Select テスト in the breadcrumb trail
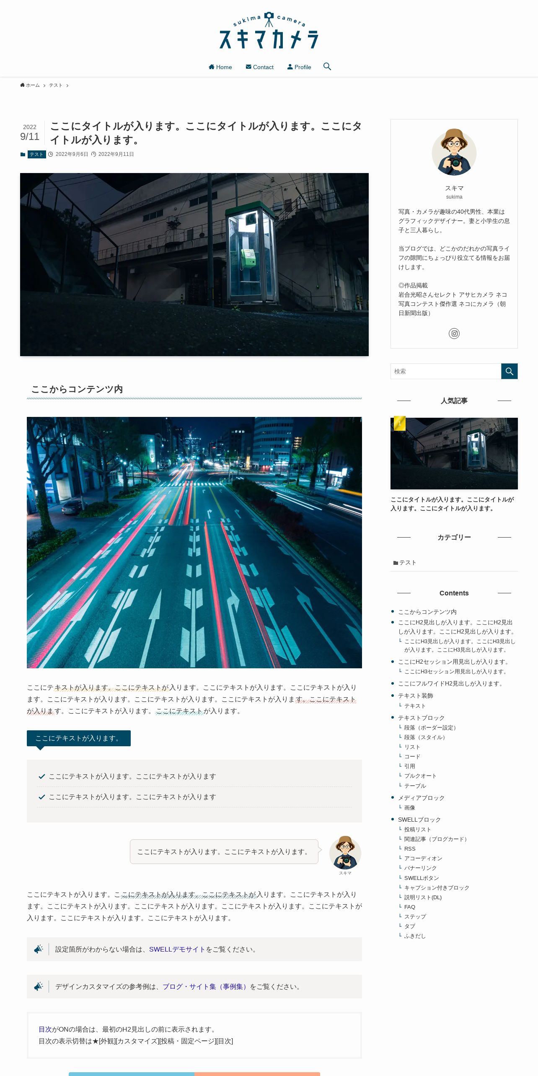 coord(56,85)
